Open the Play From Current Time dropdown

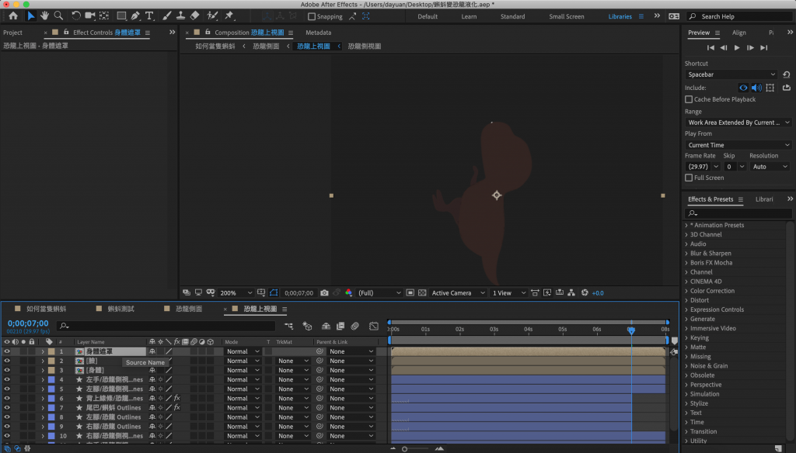click(x=738, y=145)
